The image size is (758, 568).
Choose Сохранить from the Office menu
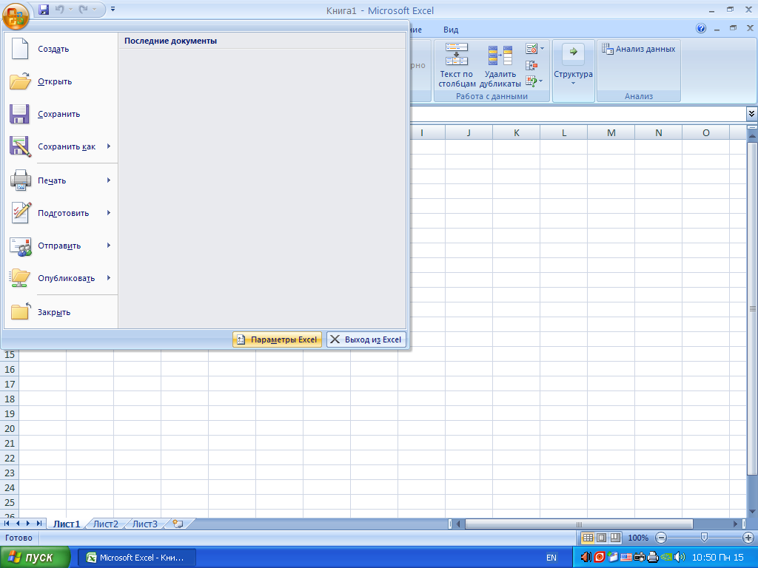pyautogui.click(x=61, y=114)
